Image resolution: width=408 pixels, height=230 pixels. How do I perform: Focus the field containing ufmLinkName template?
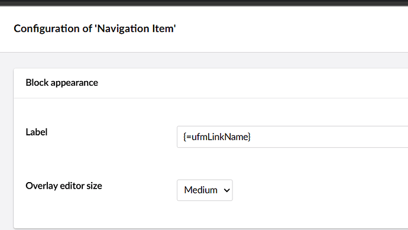(x=293, y=137)
